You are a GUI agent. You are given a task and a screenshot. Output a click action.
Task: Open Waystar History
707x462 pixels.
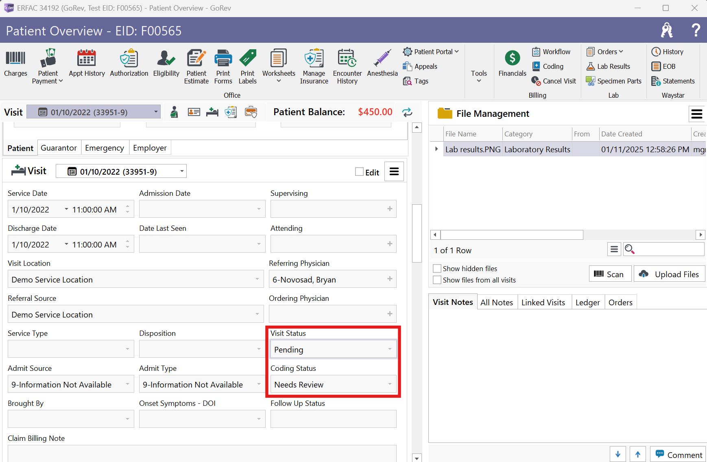click(667, 52)
